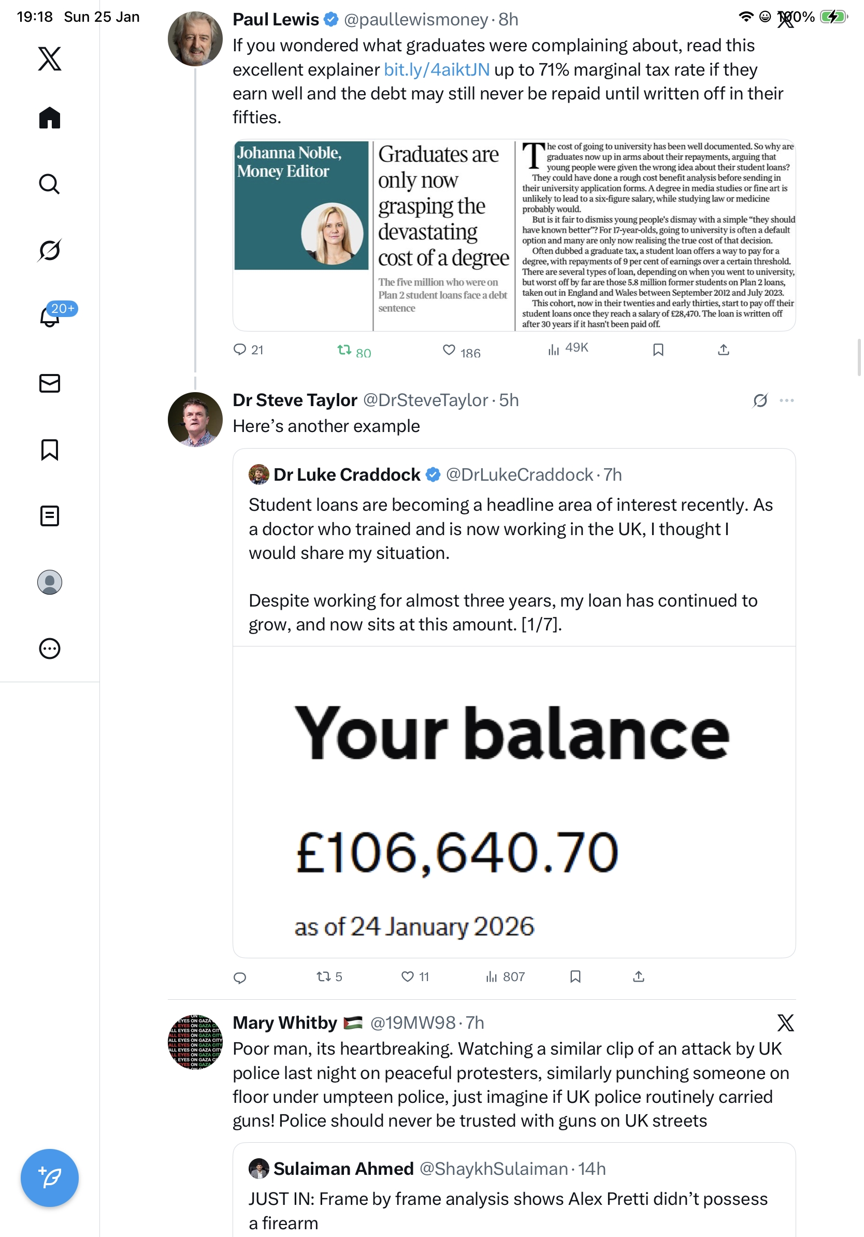This screenshot has width=864, height=1237.
Task: Tap the compose new post button
Action: pyautogui.click(x=50, y=1177)
